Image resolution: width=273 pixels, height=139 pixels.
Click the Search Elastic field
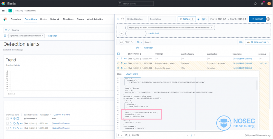[x=136, y=3]
